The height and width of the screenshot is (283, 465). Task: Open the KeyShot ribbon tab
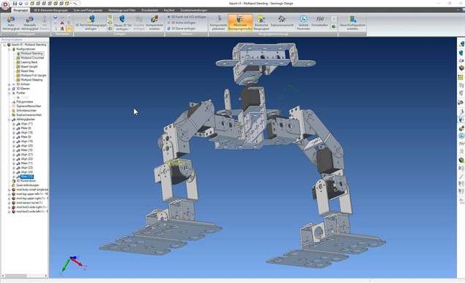pyautogui.click(x=169, y=10)
